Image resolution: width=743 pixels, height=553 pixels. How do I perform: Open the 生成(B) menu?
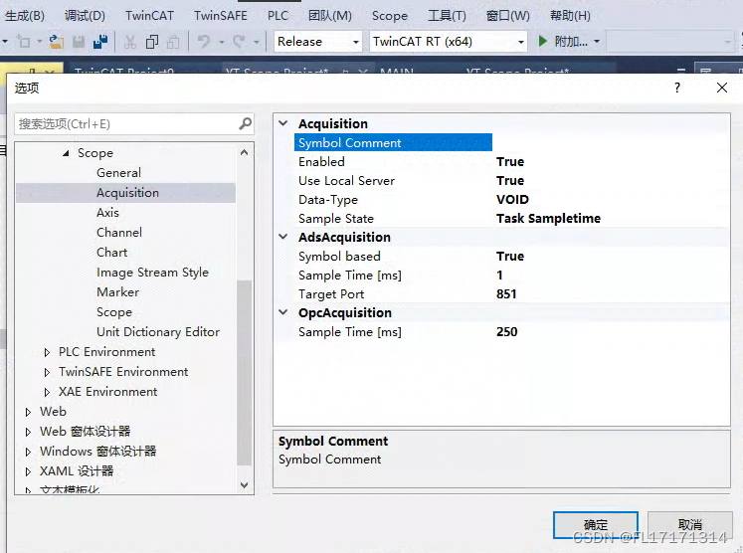(24, 16)
